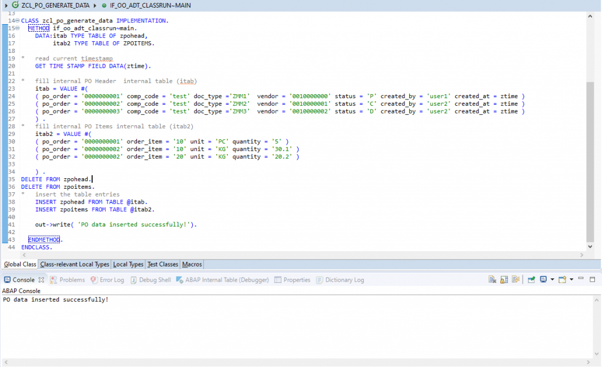Open the Dictionary Log tab

340,280
